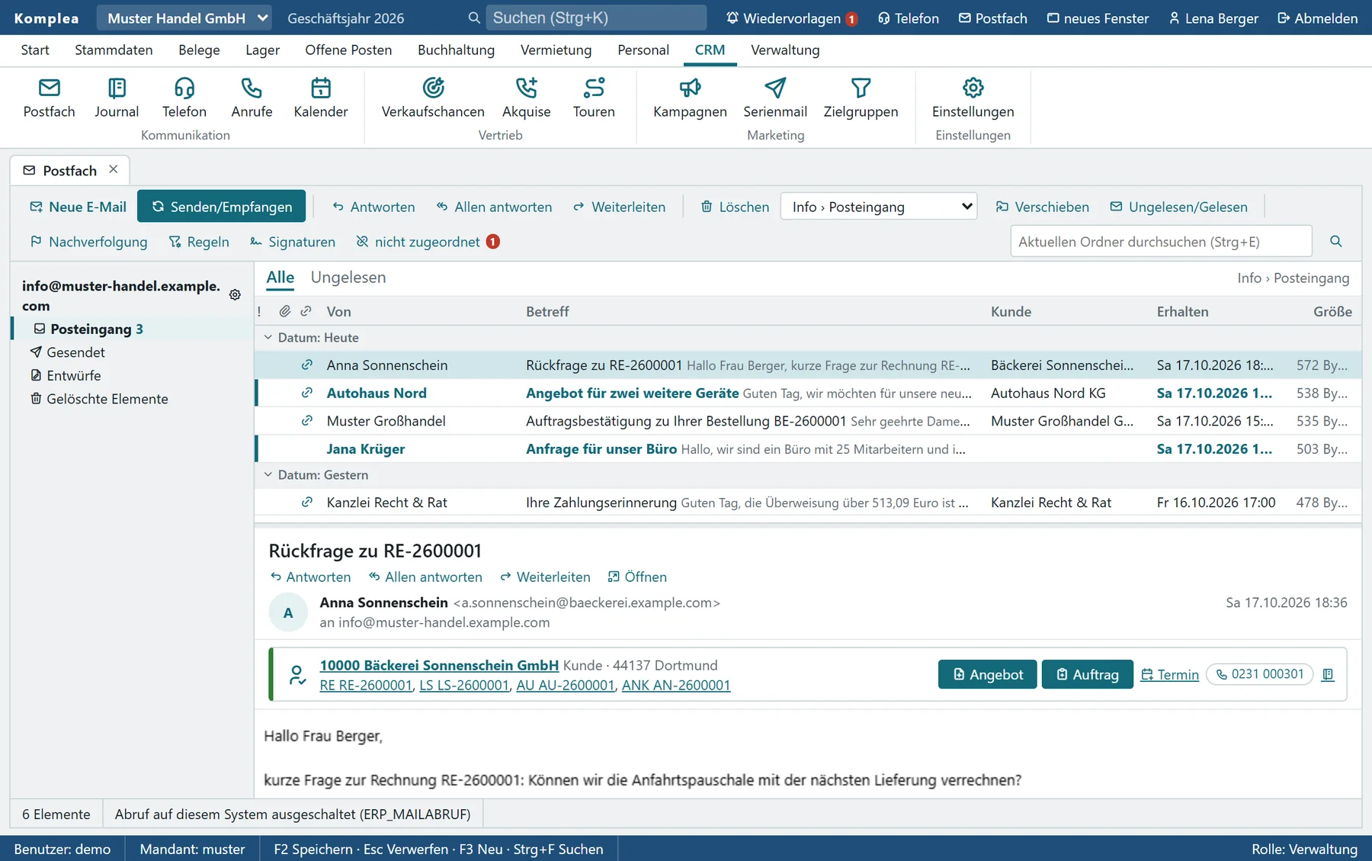Toggle Ungelesen/Gelesen status of mail
This screenshot has width=1372, height=861.
click(x=1178, y=207)
